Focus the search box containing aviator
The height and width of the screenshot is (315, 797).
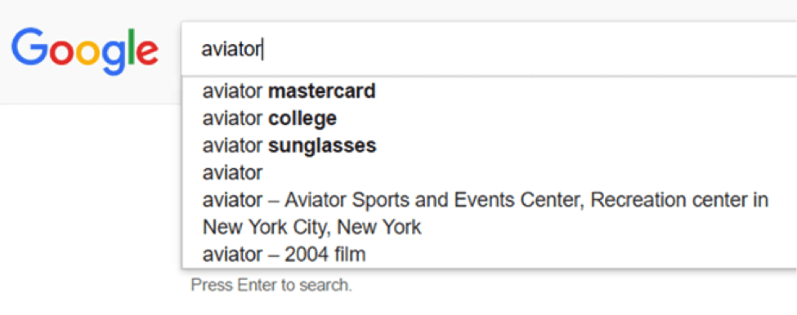(489, 49)
